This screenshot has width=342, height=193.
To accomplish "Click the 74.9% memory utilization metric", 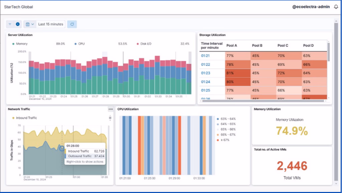I will pyautogui.click(x=292, y=131).
